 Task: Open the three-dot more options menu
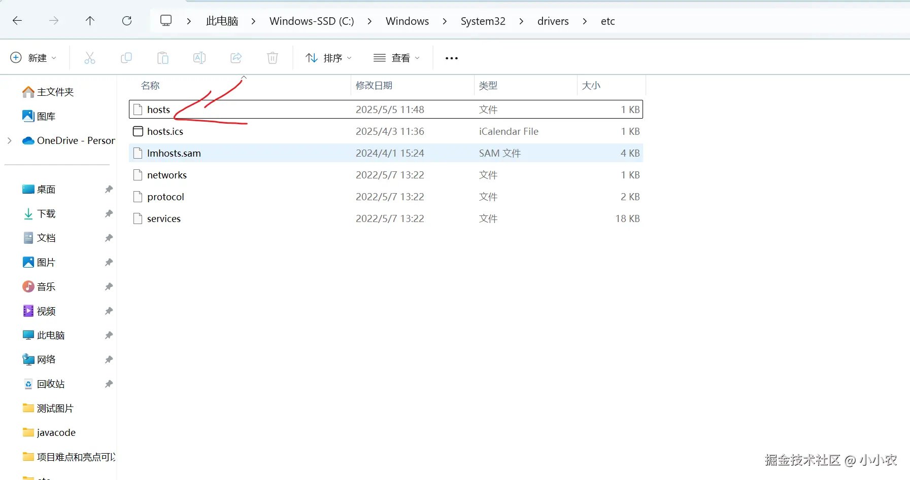pyautogui.click(x=452, y=58)
